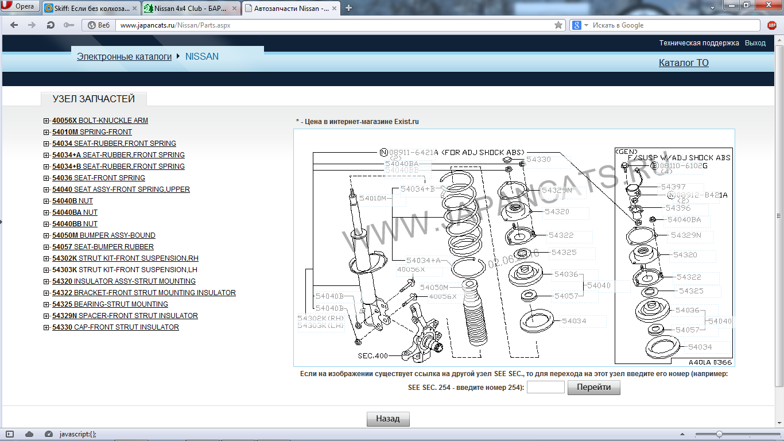This screenshot has width=784, height=441.
Task: Open the Opera menu button
Action: click(20, 7)
